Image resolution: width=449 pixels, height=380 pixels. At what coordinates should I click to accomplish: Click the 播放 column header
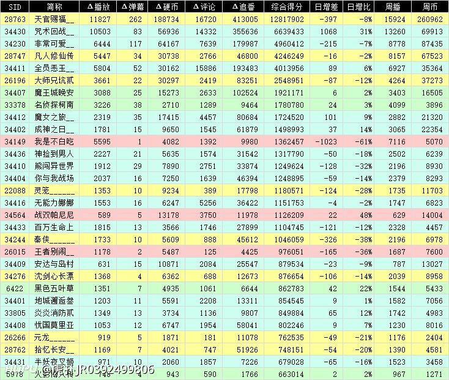[x=98, y=7]
